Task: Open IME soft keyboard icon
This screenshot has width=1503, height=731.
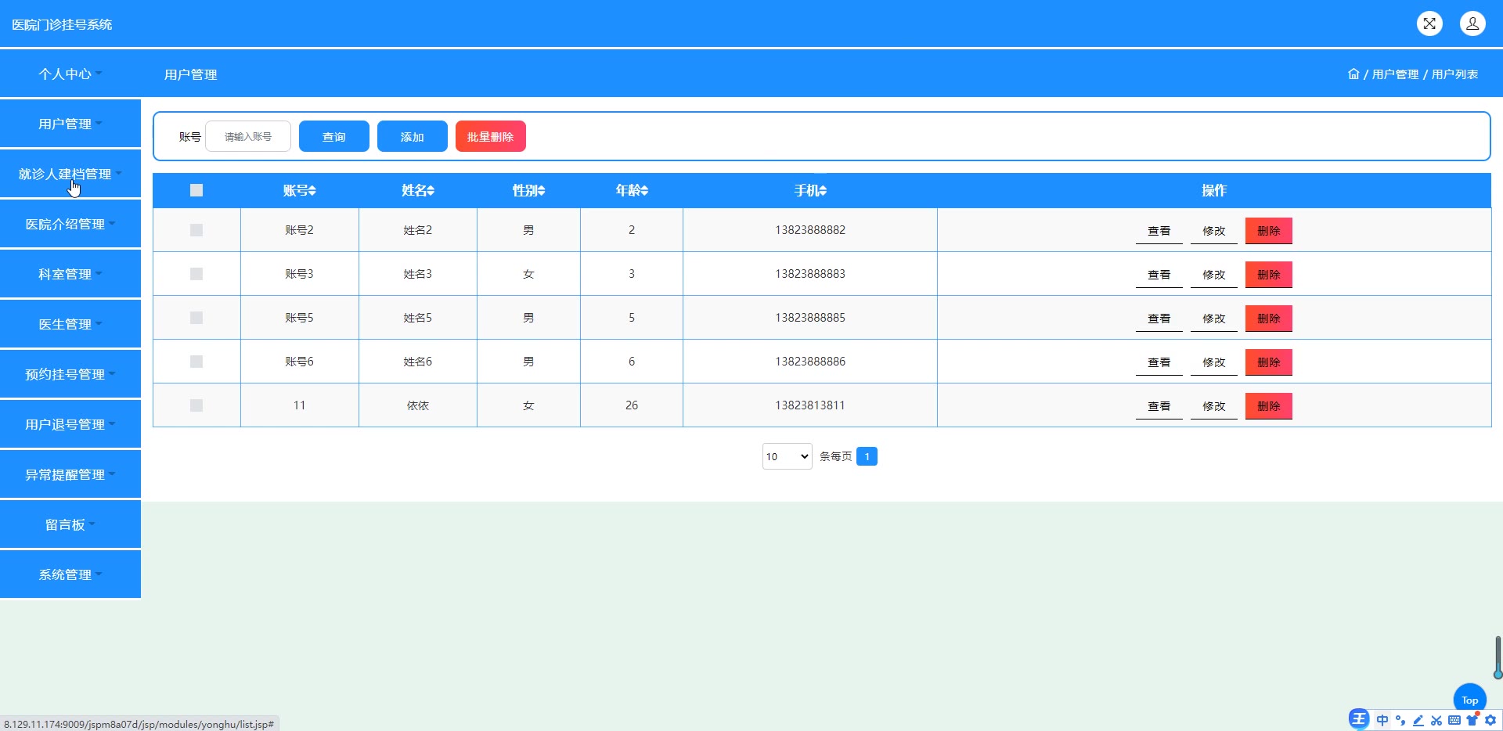Action: pos(1454,720)
